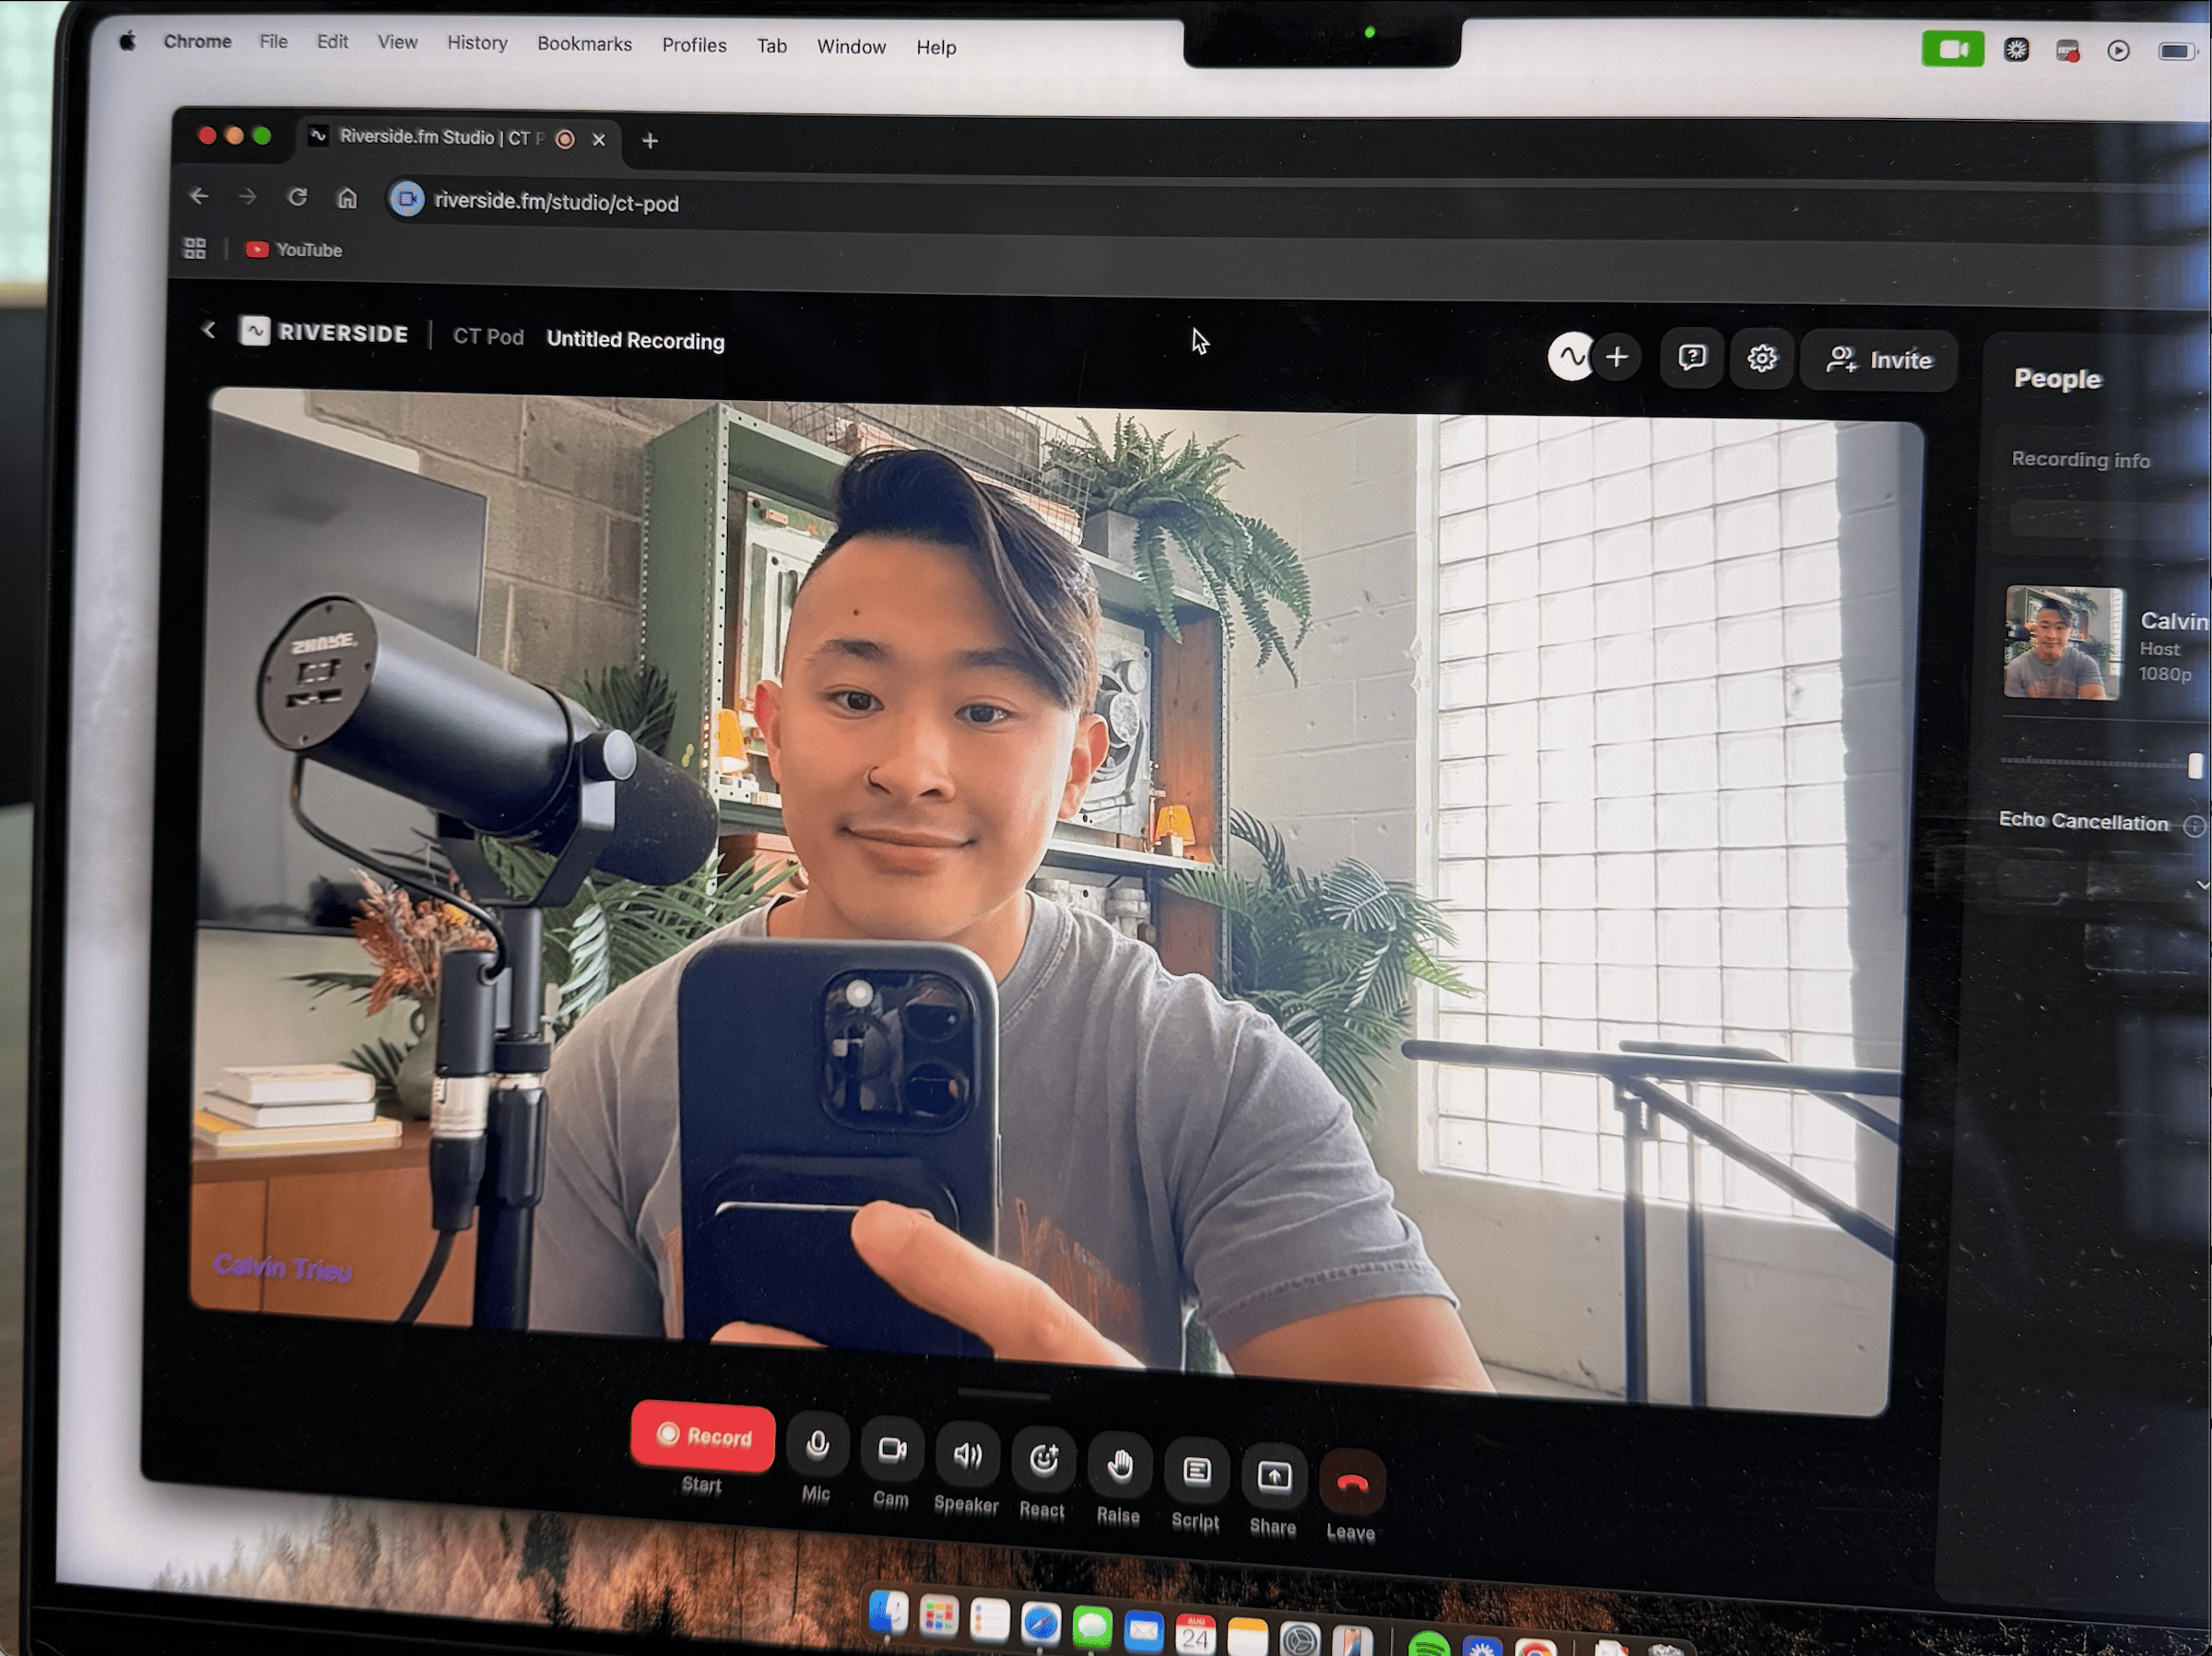Open the Apple menu

pos(127,41)
